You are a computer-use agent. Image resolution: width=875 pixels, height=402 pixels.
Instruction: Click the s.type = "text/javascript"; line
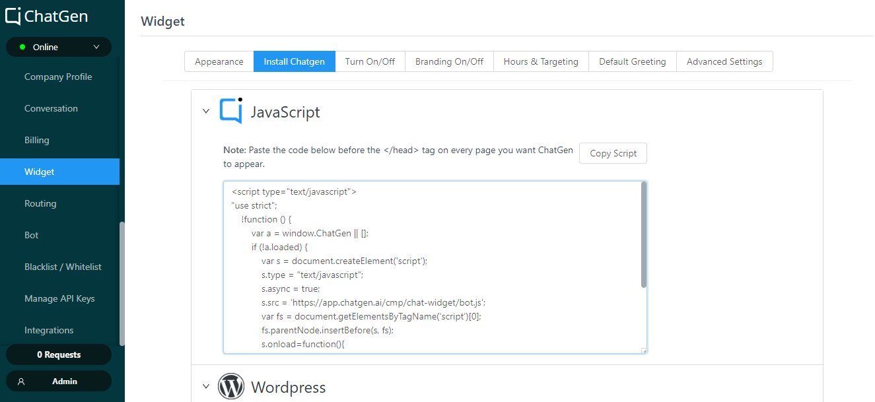coord(312,275)
